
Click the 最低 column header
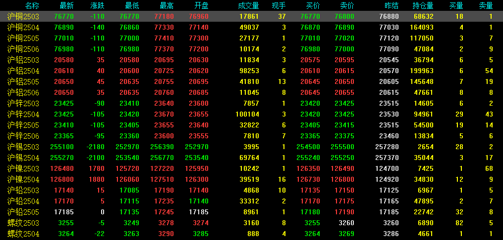point(131,5)
